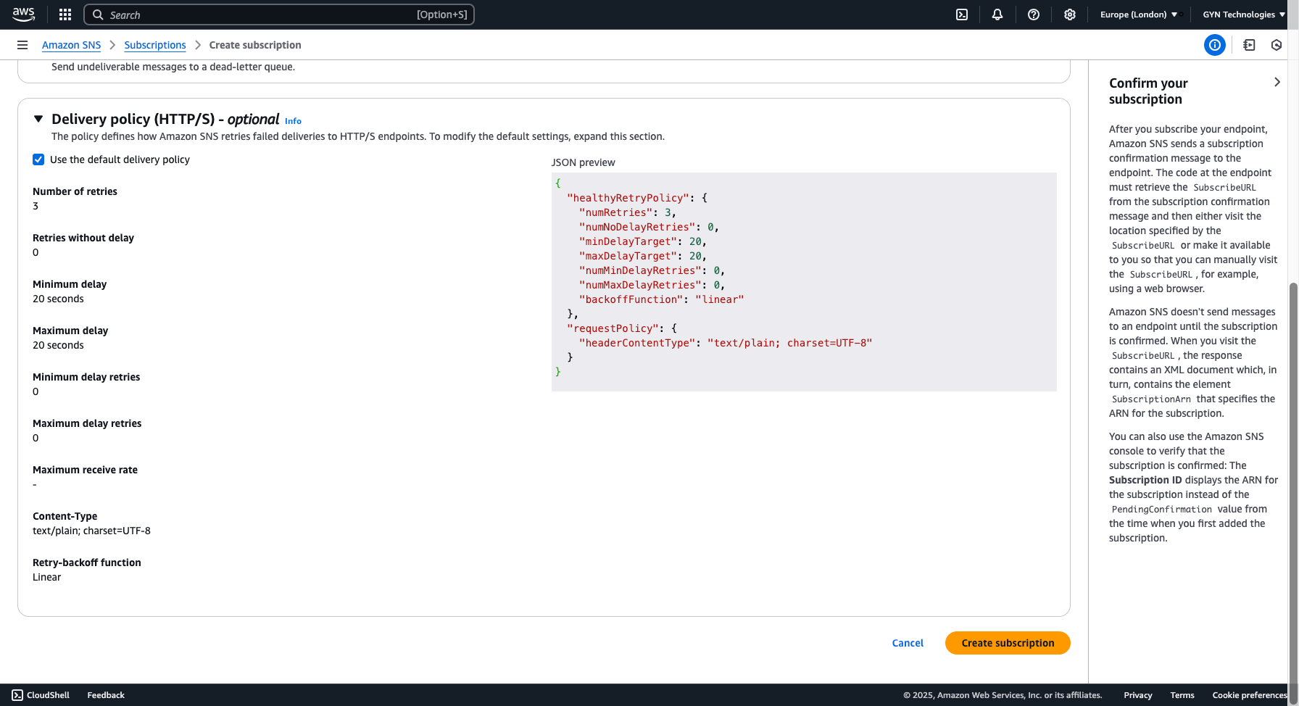
Task: Open account settings with the gear icon
Action: [x=1070, y=14]
